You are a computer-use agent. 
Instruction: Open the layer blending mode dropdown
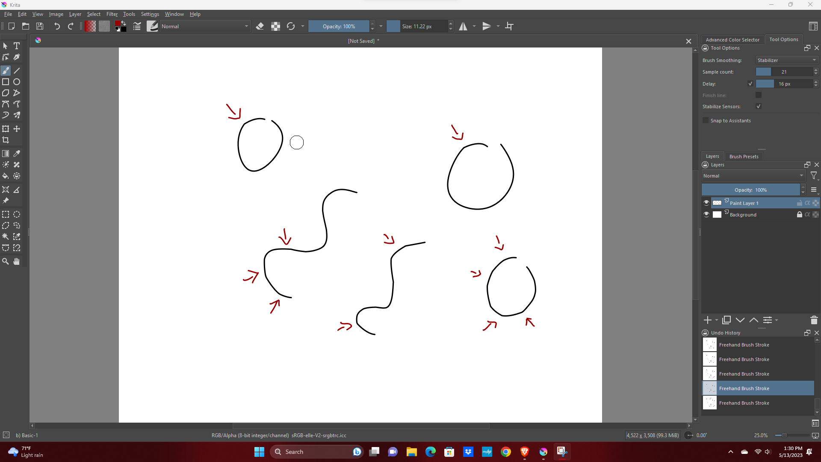pos(753,176)
